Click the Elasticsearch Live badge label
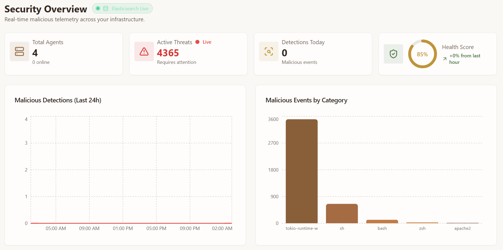Screen dimensions: 503x250 130,9
